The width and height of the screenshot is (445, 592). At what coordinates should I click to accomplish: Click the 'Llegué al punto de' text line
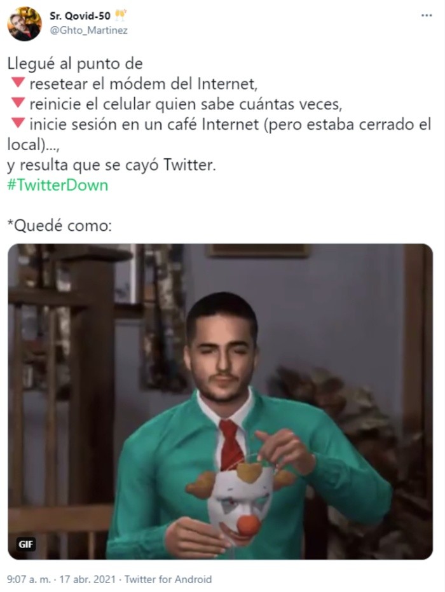tap(75, 64)
